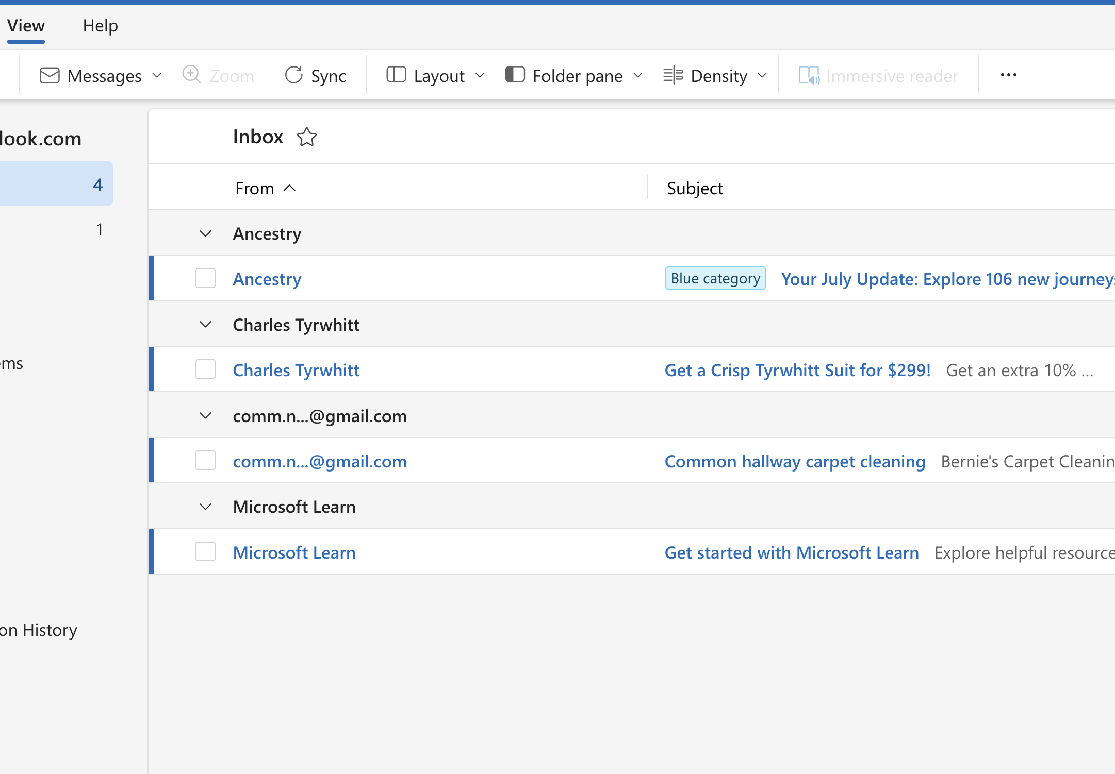Select the folder showing 4 unread
The height and width of the screenshot is (774, 1115).
click(56, 184)
